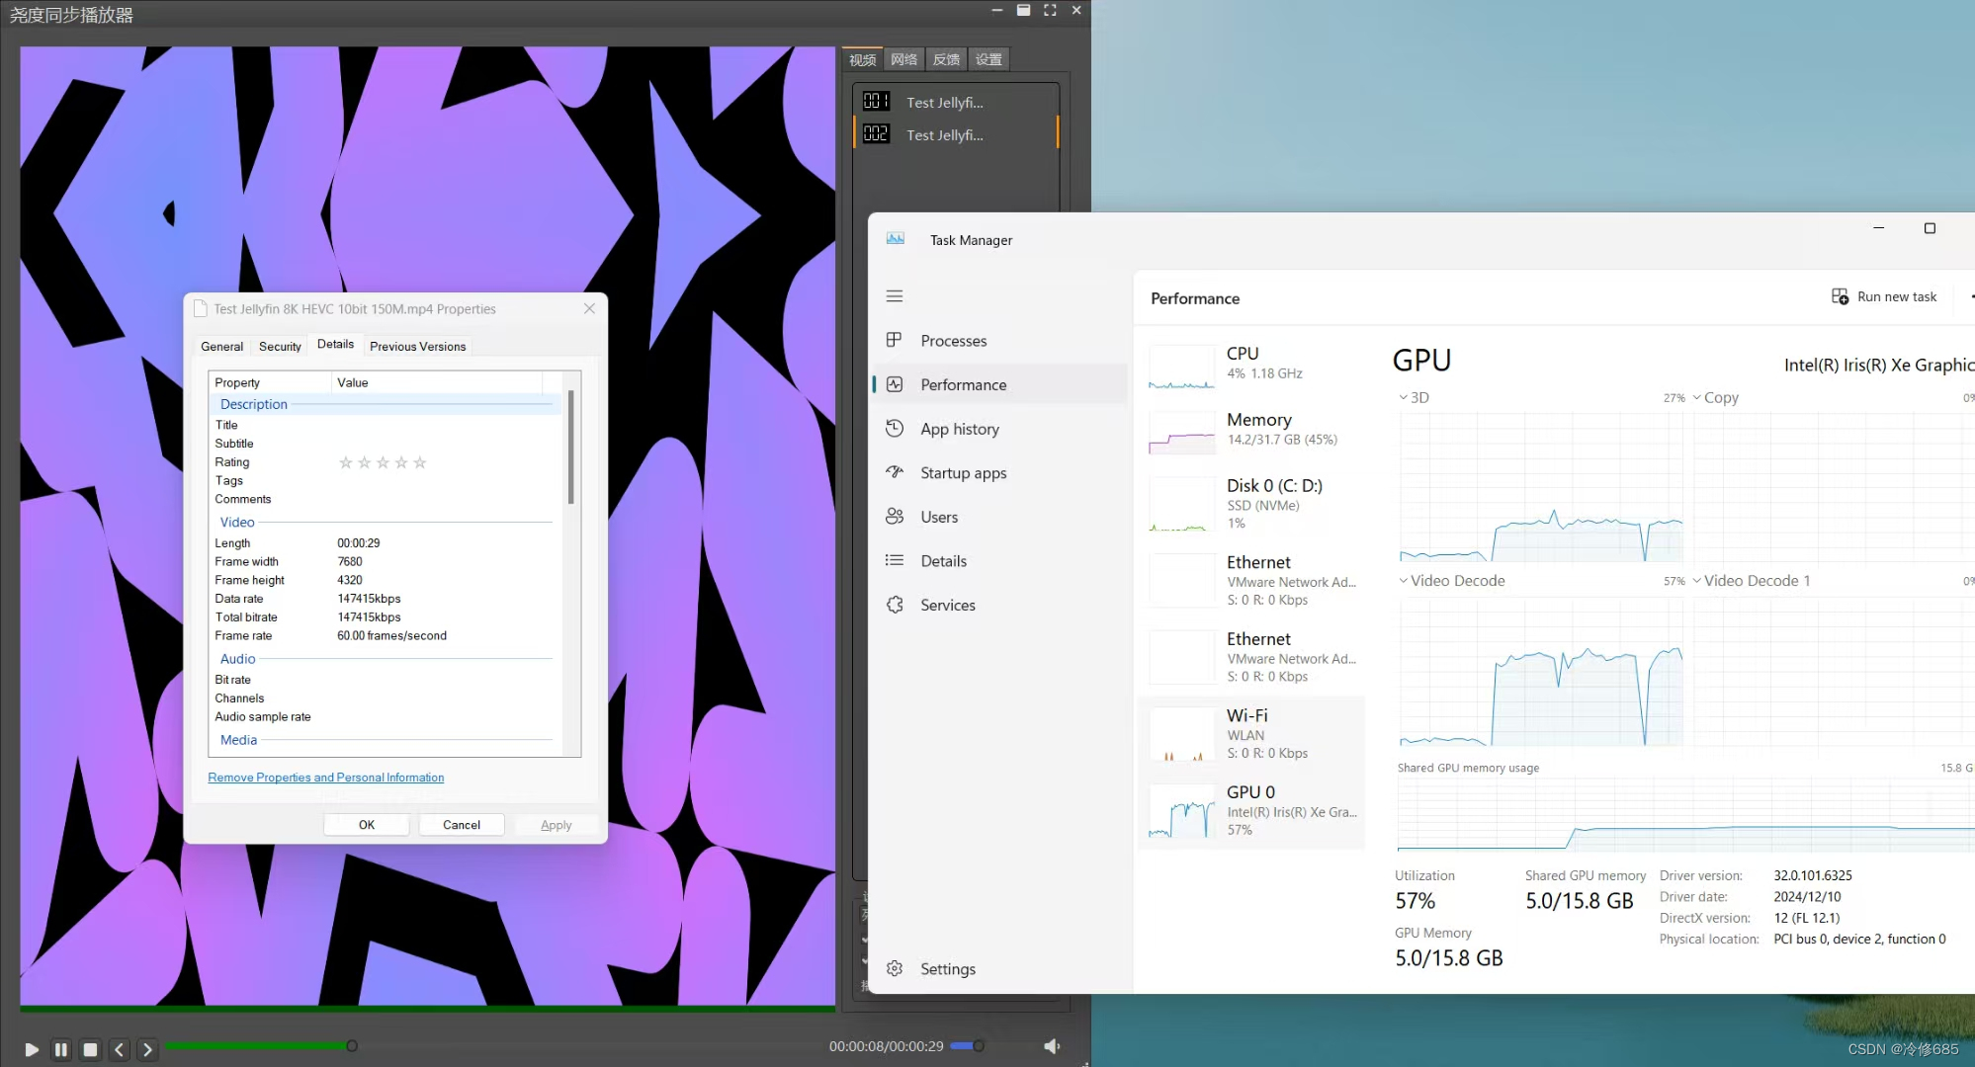The height and width of the screenshot is (1067, 1975).
Task: Open the Processes page in Task Manager
Action: [953, 341]
